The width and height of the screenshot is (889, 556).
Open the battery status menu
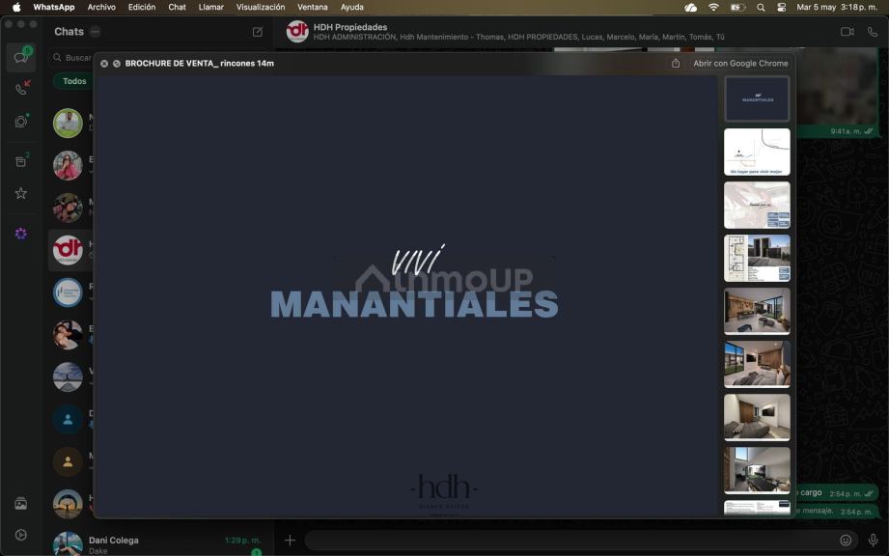tap(737, 8)
